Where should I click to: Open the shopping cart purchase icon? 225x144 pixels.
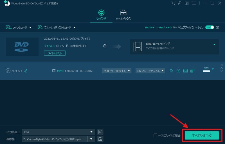click(x=173, y=3)
